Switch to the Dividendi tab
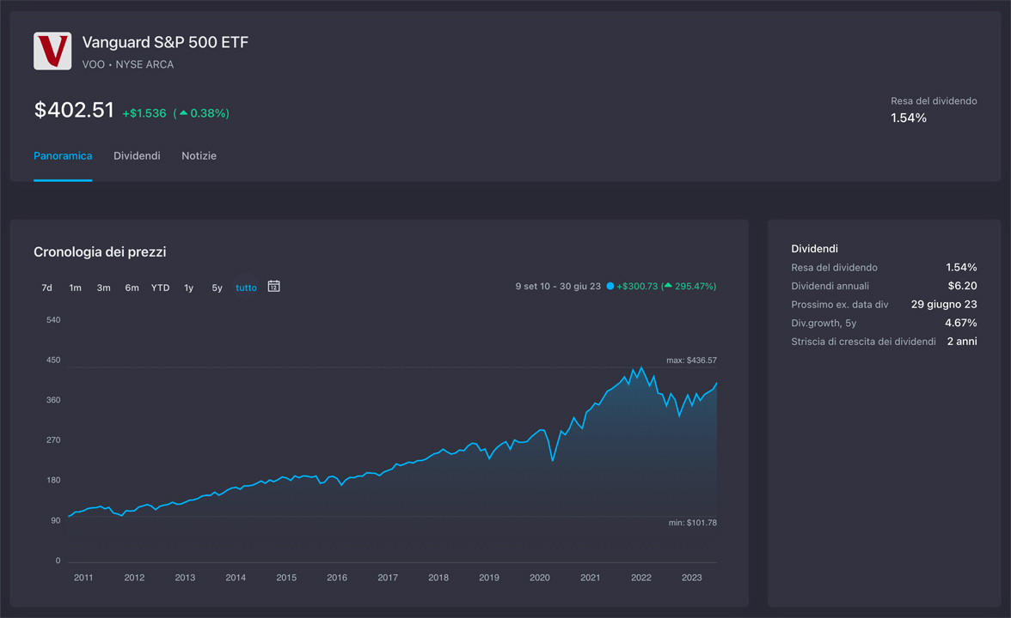The width and height of the screenshot is (1011, 618). click(137, 156)
